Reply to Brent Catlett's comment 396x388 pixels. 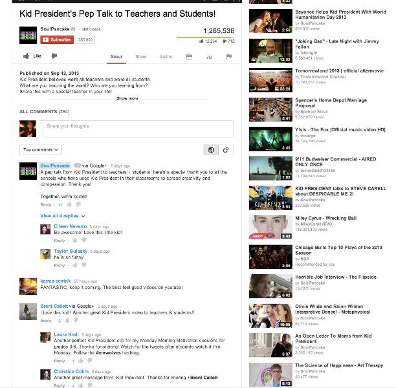pos(46,321)
